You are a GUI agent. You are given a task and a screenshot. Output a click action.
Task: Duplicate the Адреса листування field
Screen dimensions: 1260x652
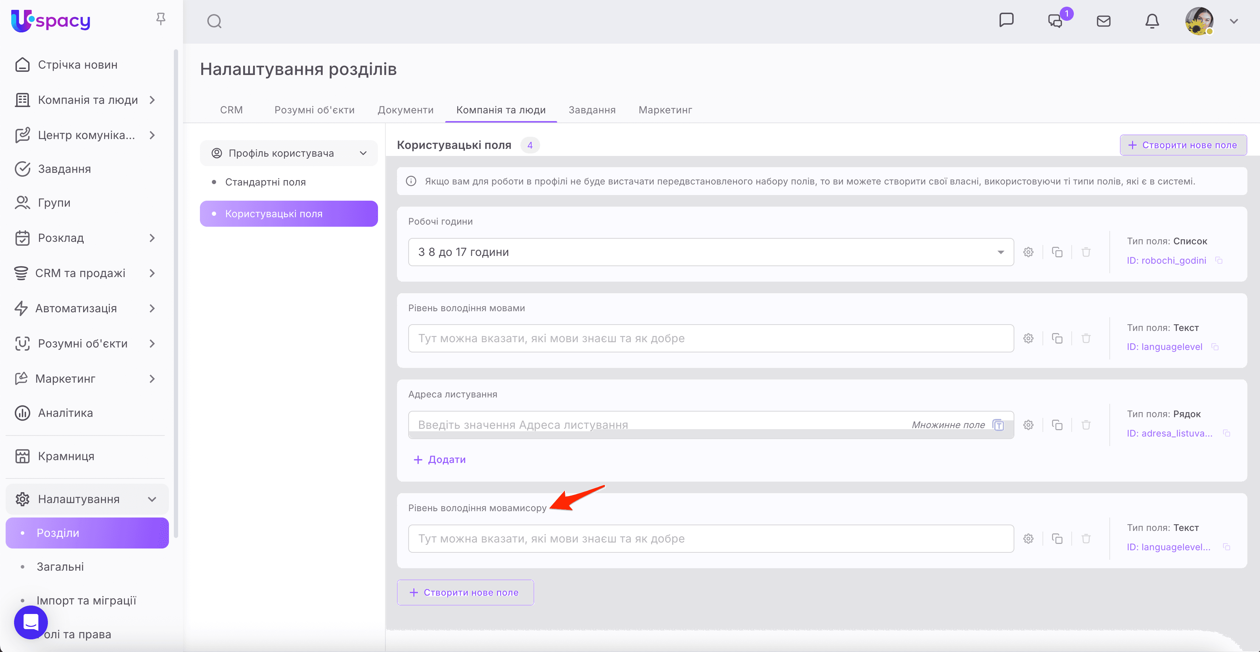click(x=1057, y=425)
